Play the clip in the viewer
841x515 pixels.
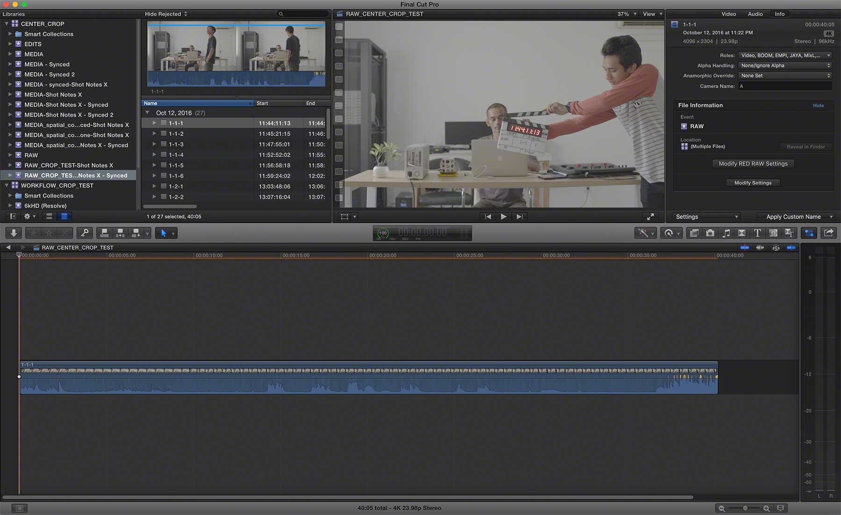[x=503, y=216]
